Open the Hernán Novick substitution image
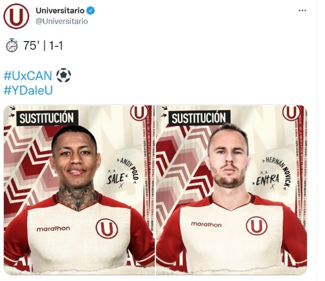This screenshot has height=281, width=325. [231, 190]
